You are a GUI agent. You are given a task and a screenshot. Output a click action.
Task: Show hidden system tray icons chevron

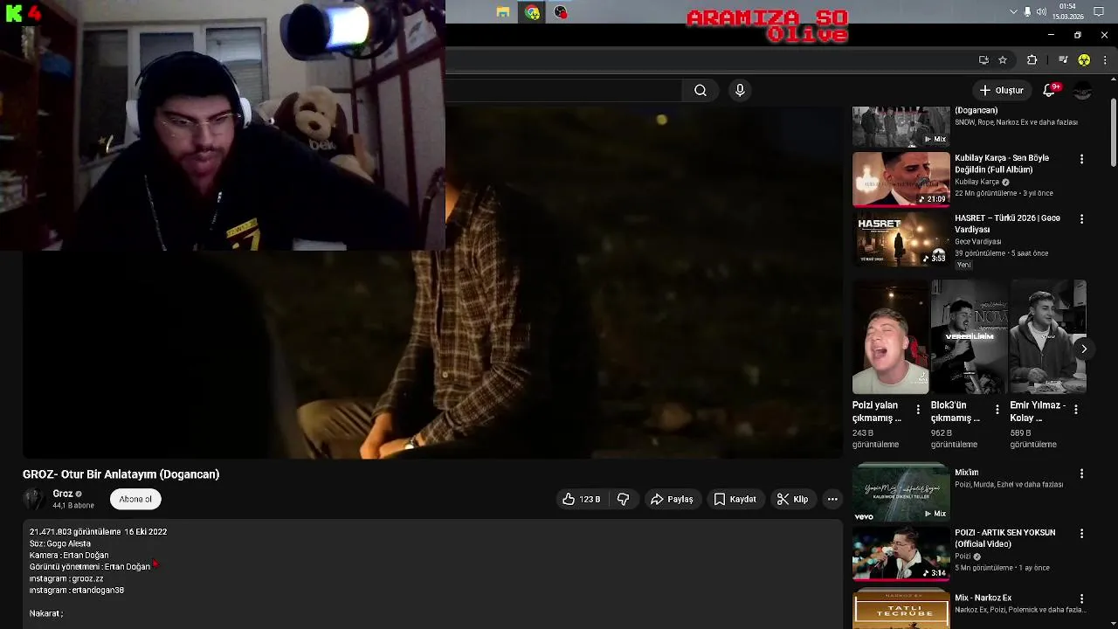(1013, 12)
